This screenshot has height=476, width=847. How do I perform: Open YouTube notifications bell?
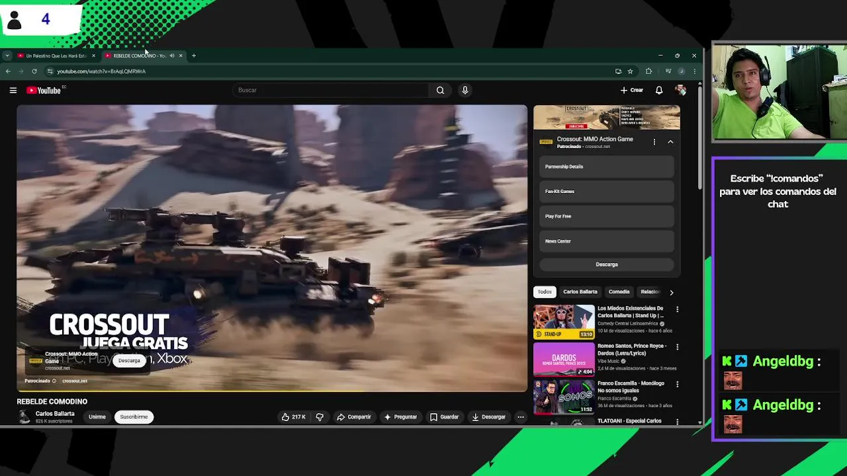click(x=659, y=90)
